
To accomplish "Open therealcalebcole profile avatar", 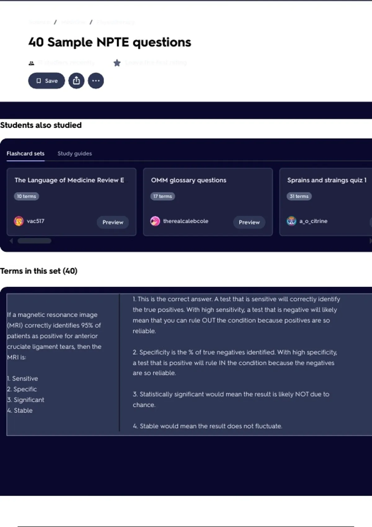I will 155,221.
